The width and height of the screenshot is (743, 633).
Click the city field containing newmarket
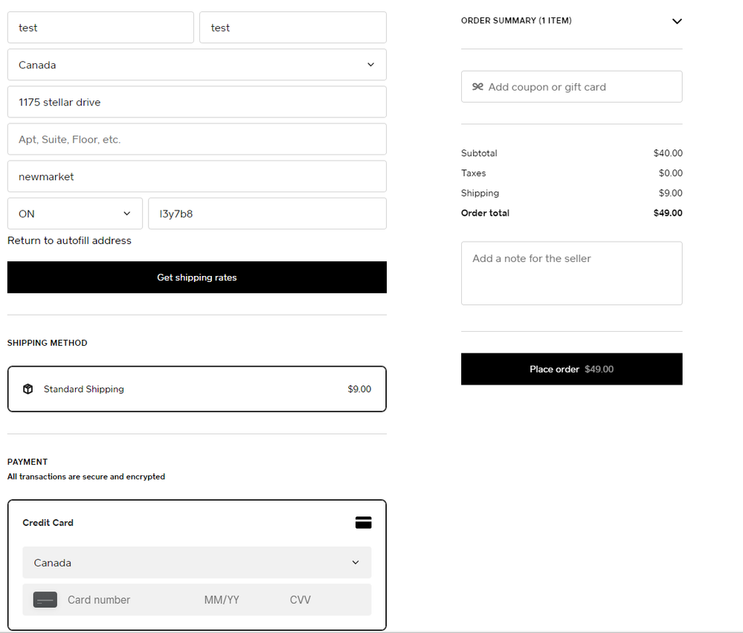(196, 176)
